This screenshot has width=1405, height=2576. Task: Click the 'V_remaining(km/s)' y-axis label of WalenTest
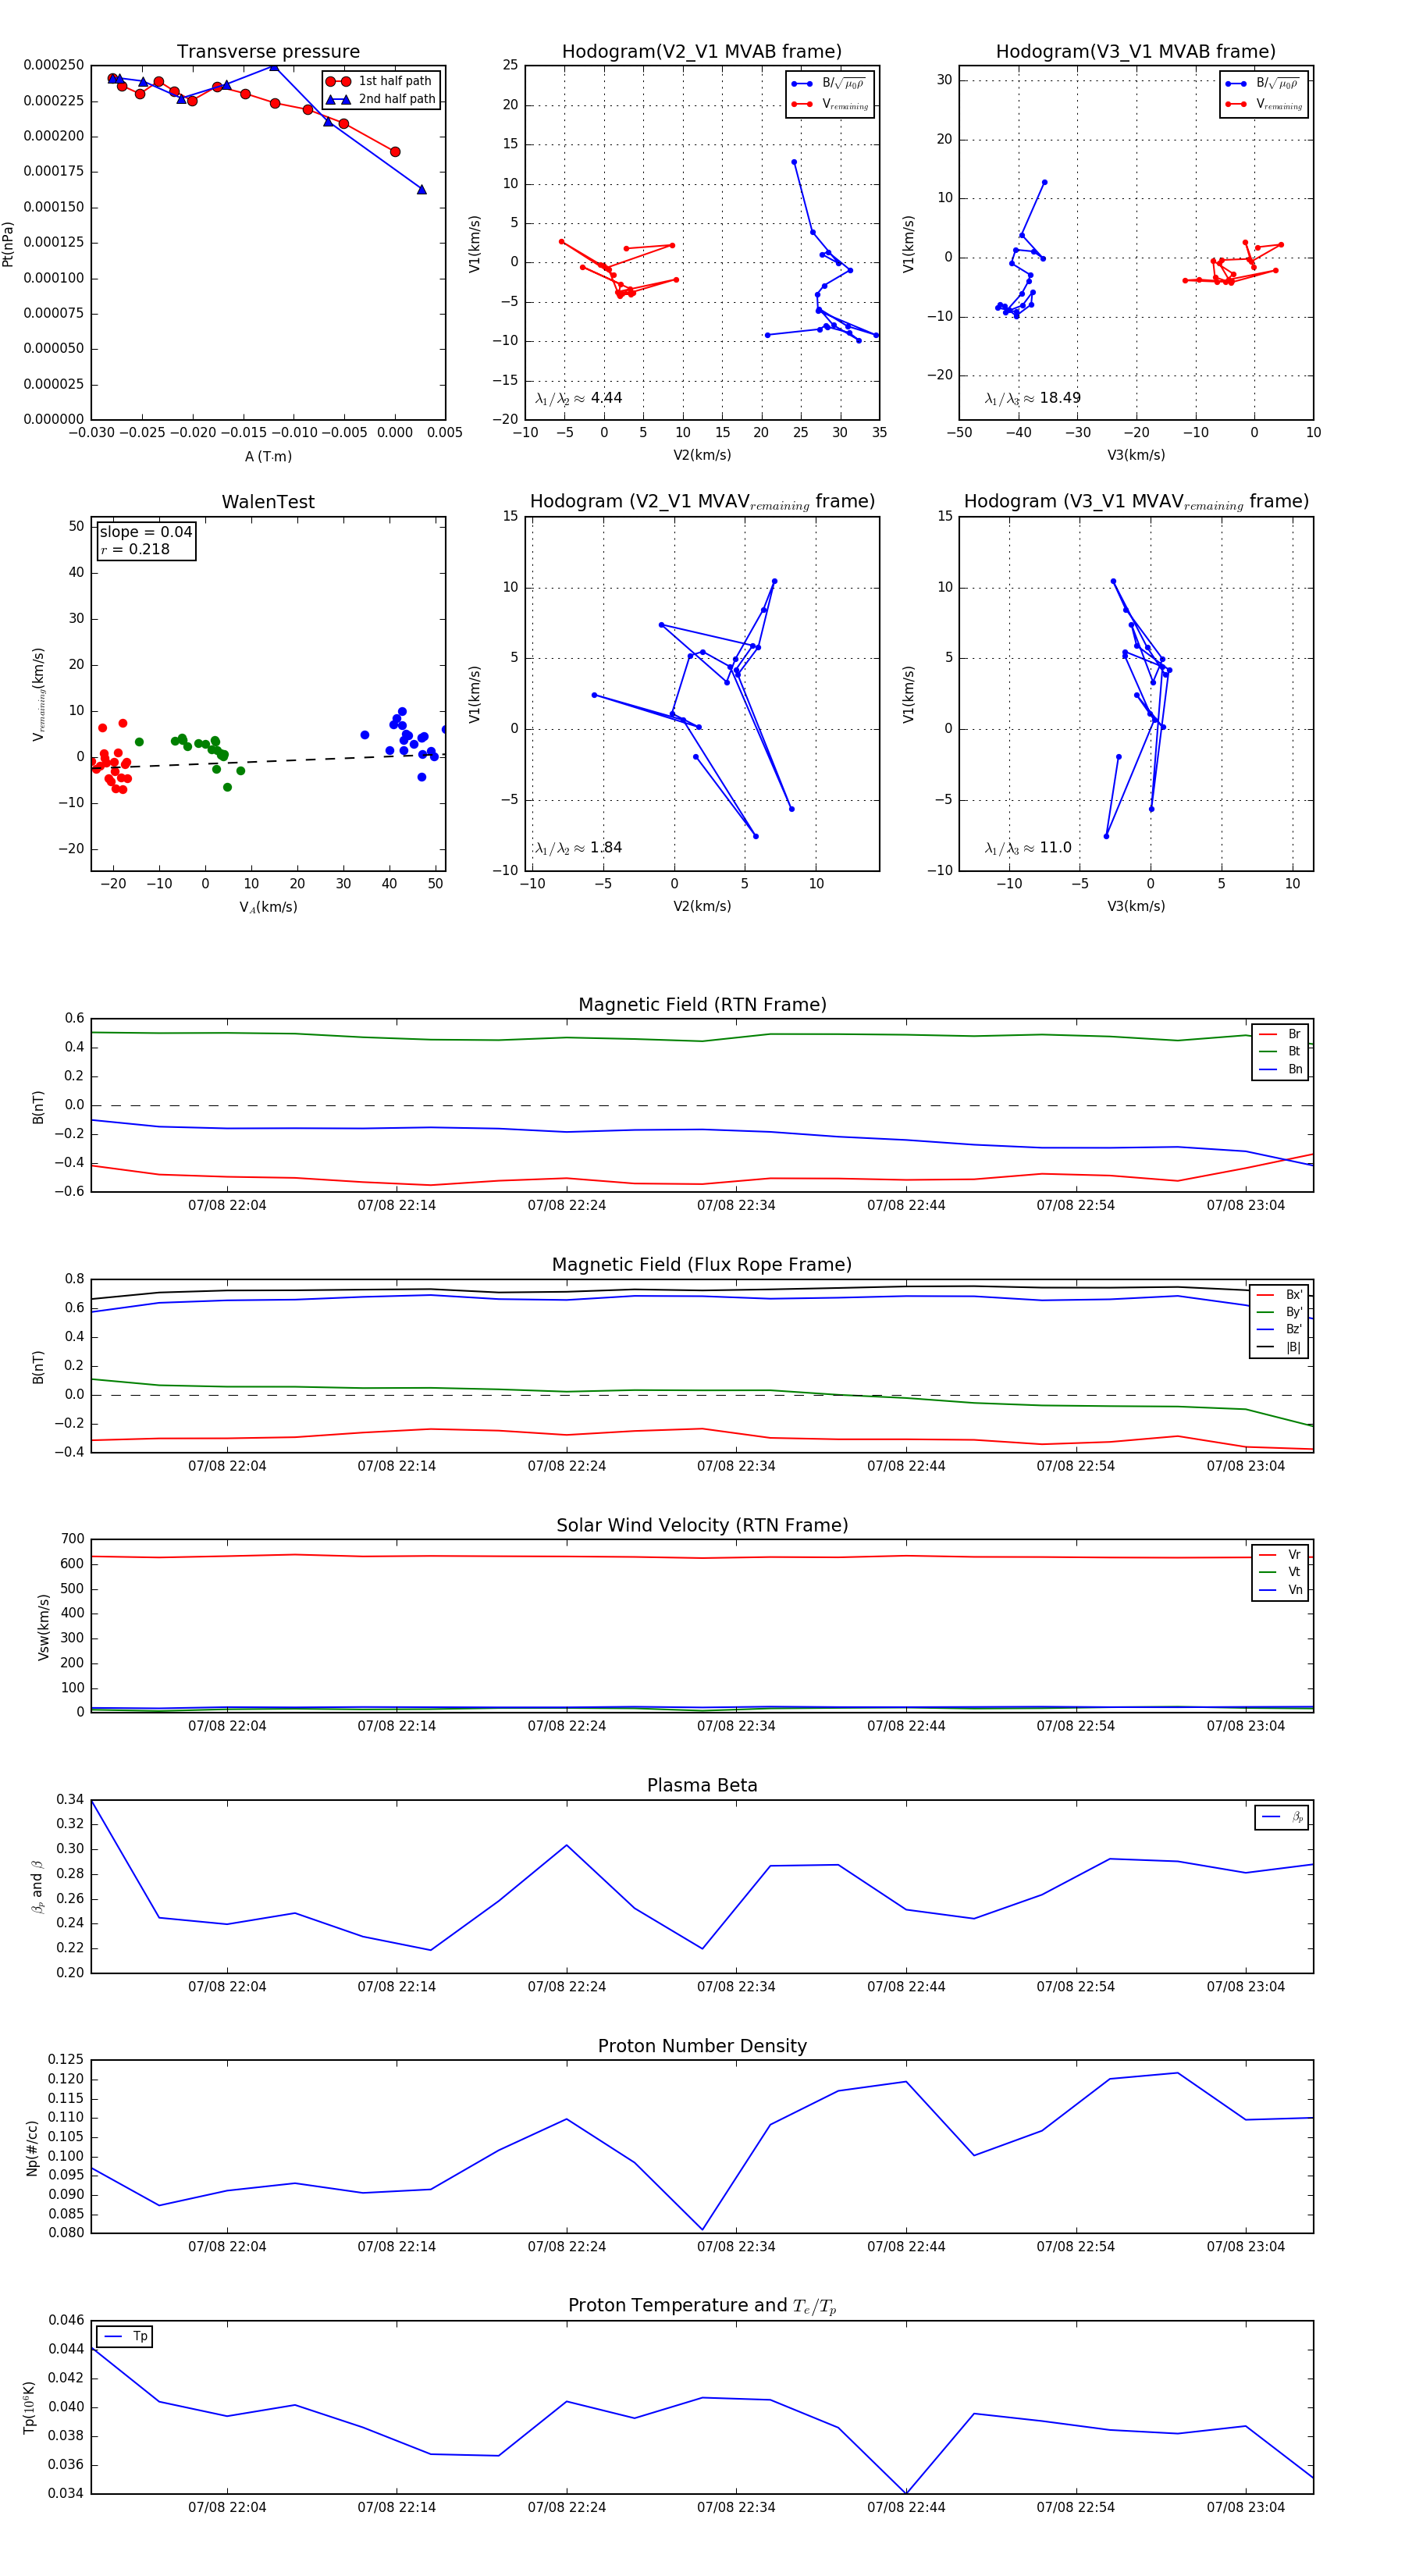click(x=38, y=694)
